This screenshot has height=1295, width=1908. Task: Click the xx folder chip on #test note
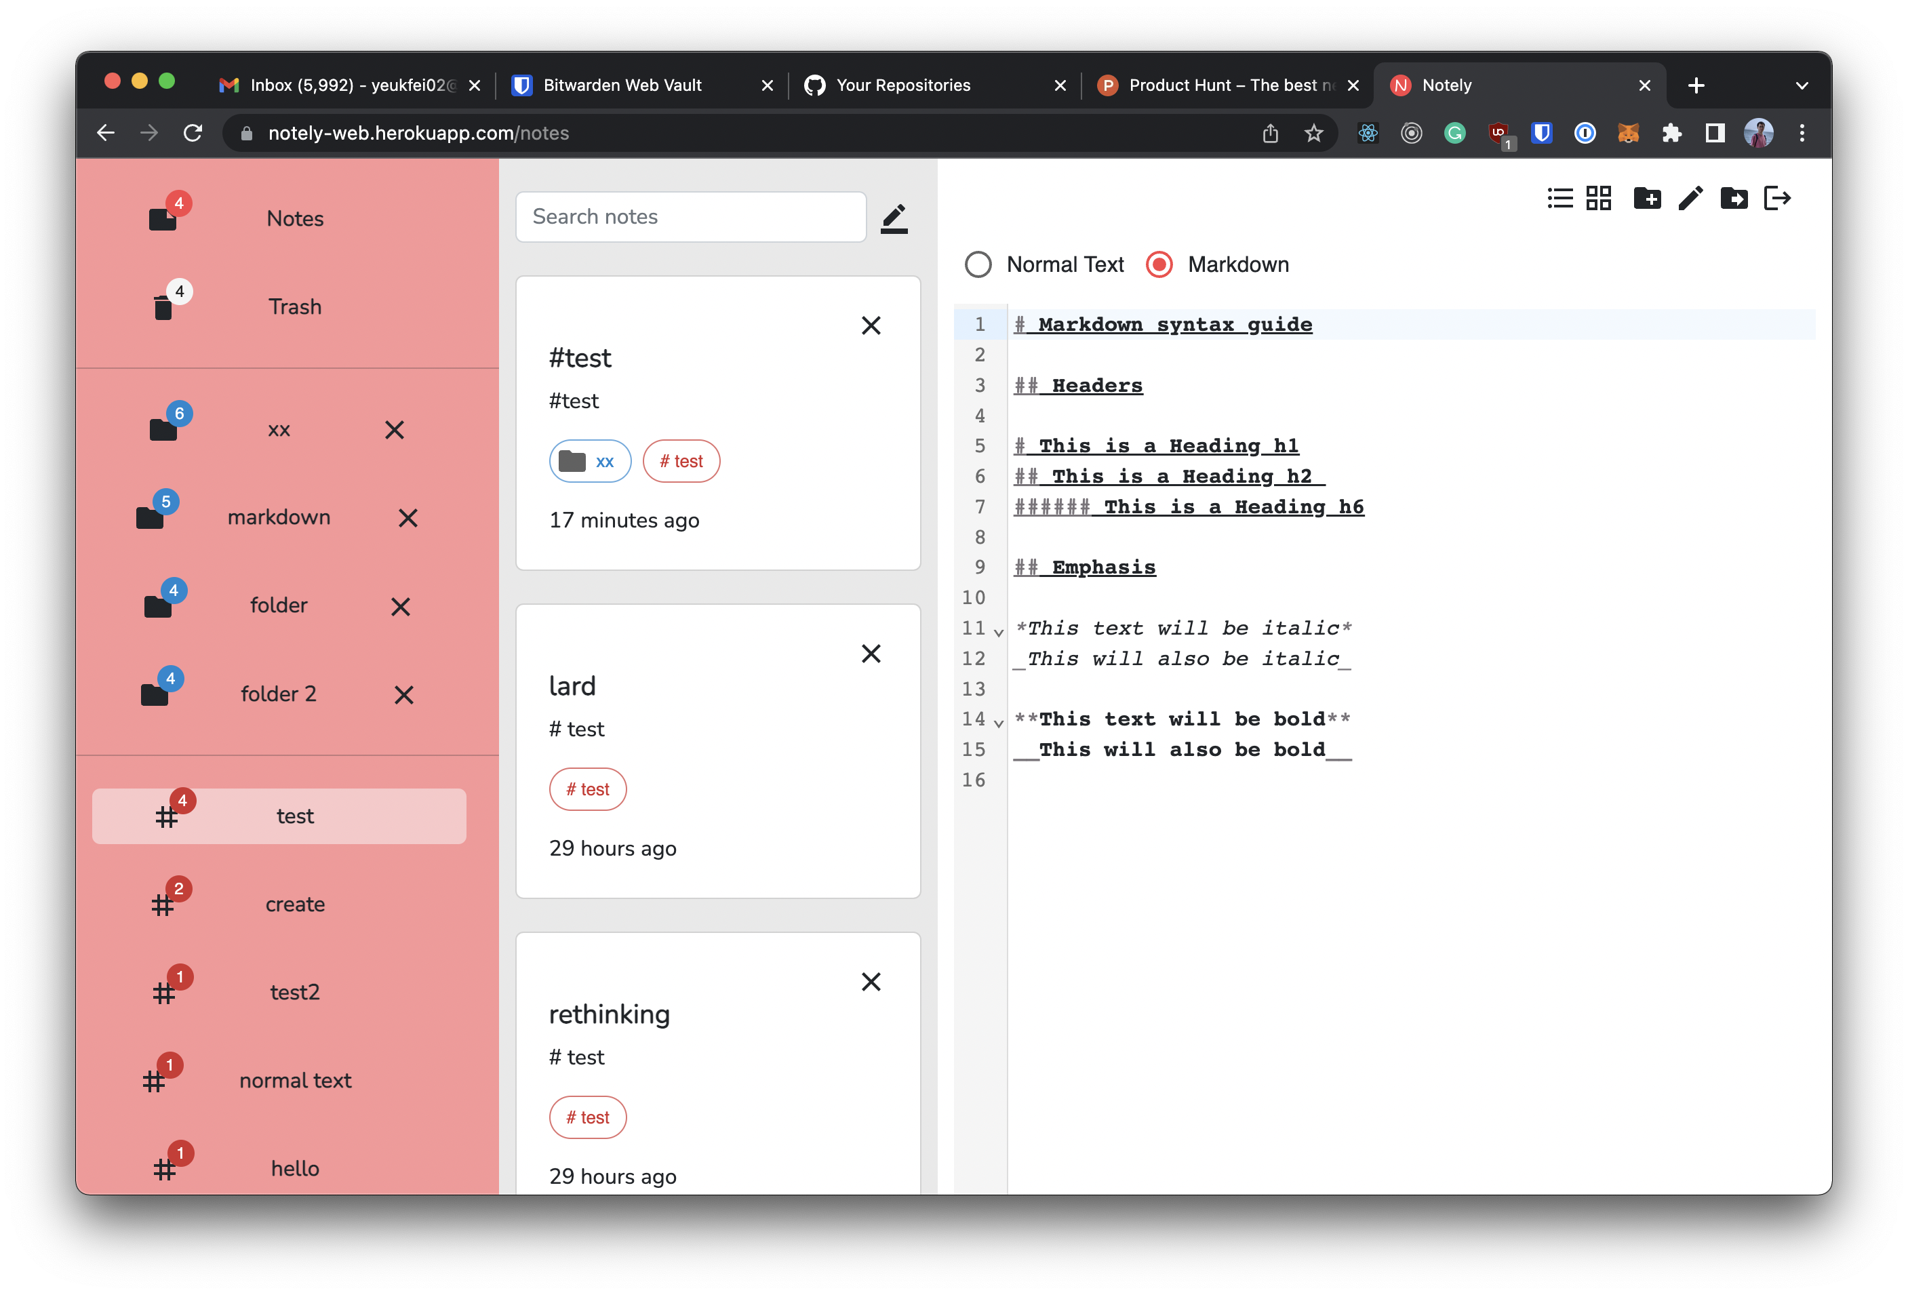(589, 462)
